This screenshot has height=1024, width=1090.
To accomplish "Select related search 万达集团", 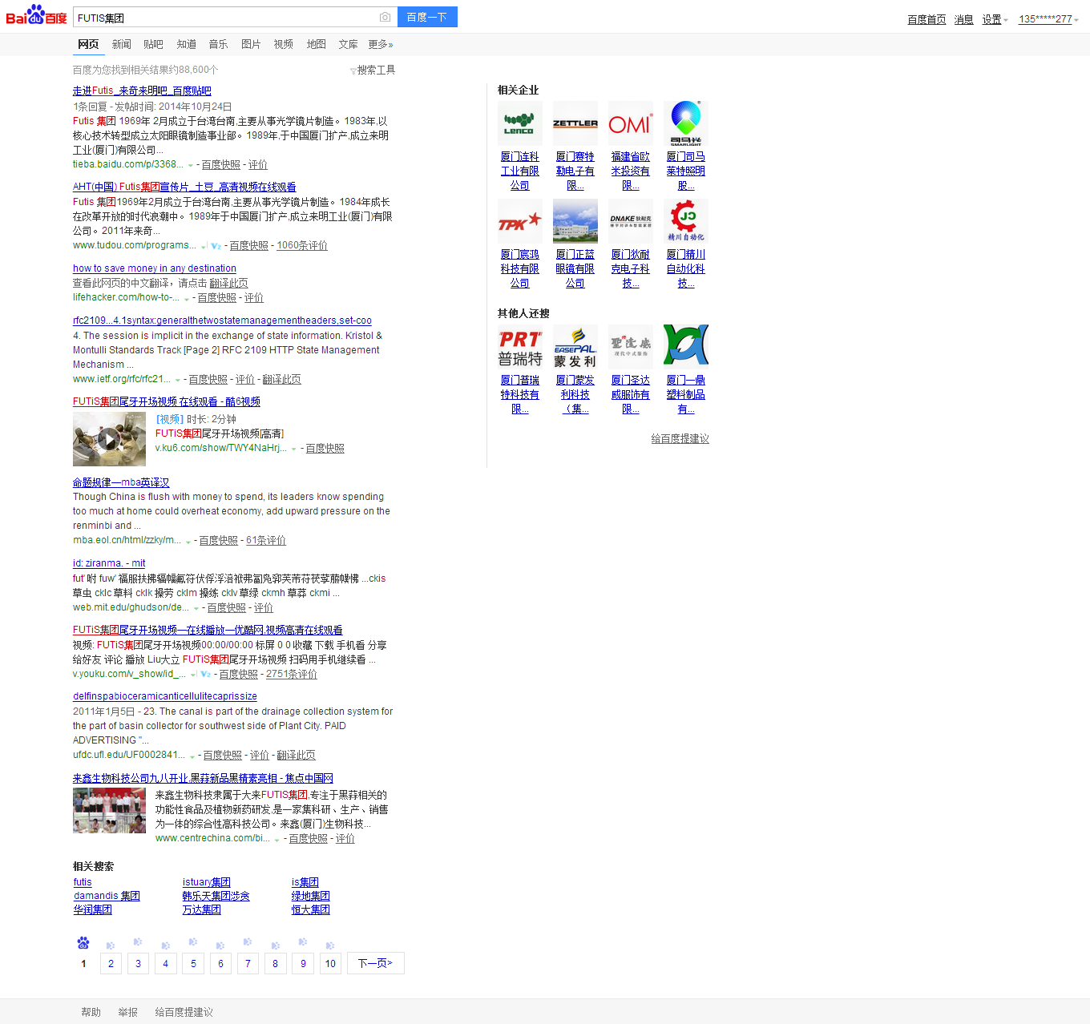I will point(201,909).
